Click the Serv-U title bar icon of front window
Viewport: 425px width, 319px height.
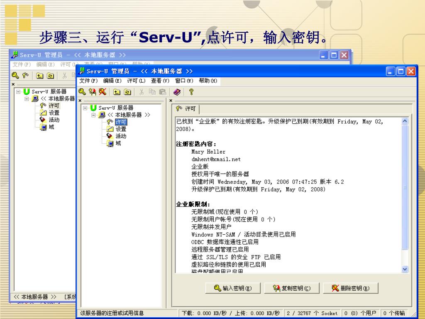point(81,71)
